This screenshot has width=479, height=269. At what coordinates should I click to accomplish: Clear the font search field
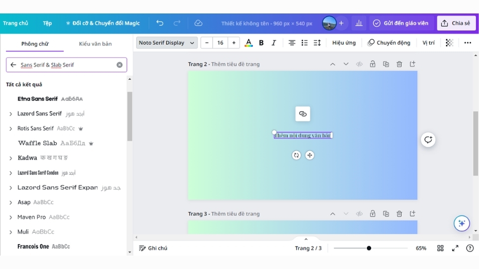[x=119, y=65]
